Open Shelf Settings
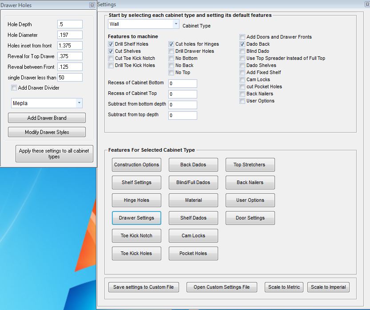The width and height of the screenshot is (370, 310). pos(136,182)
